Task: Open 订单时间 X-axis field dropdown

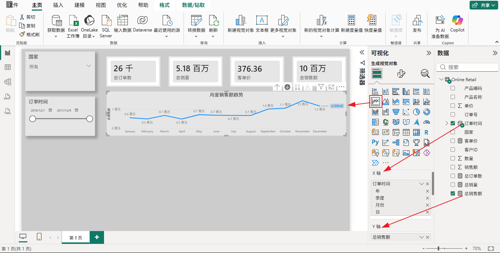Action: [x=422, y=184]
